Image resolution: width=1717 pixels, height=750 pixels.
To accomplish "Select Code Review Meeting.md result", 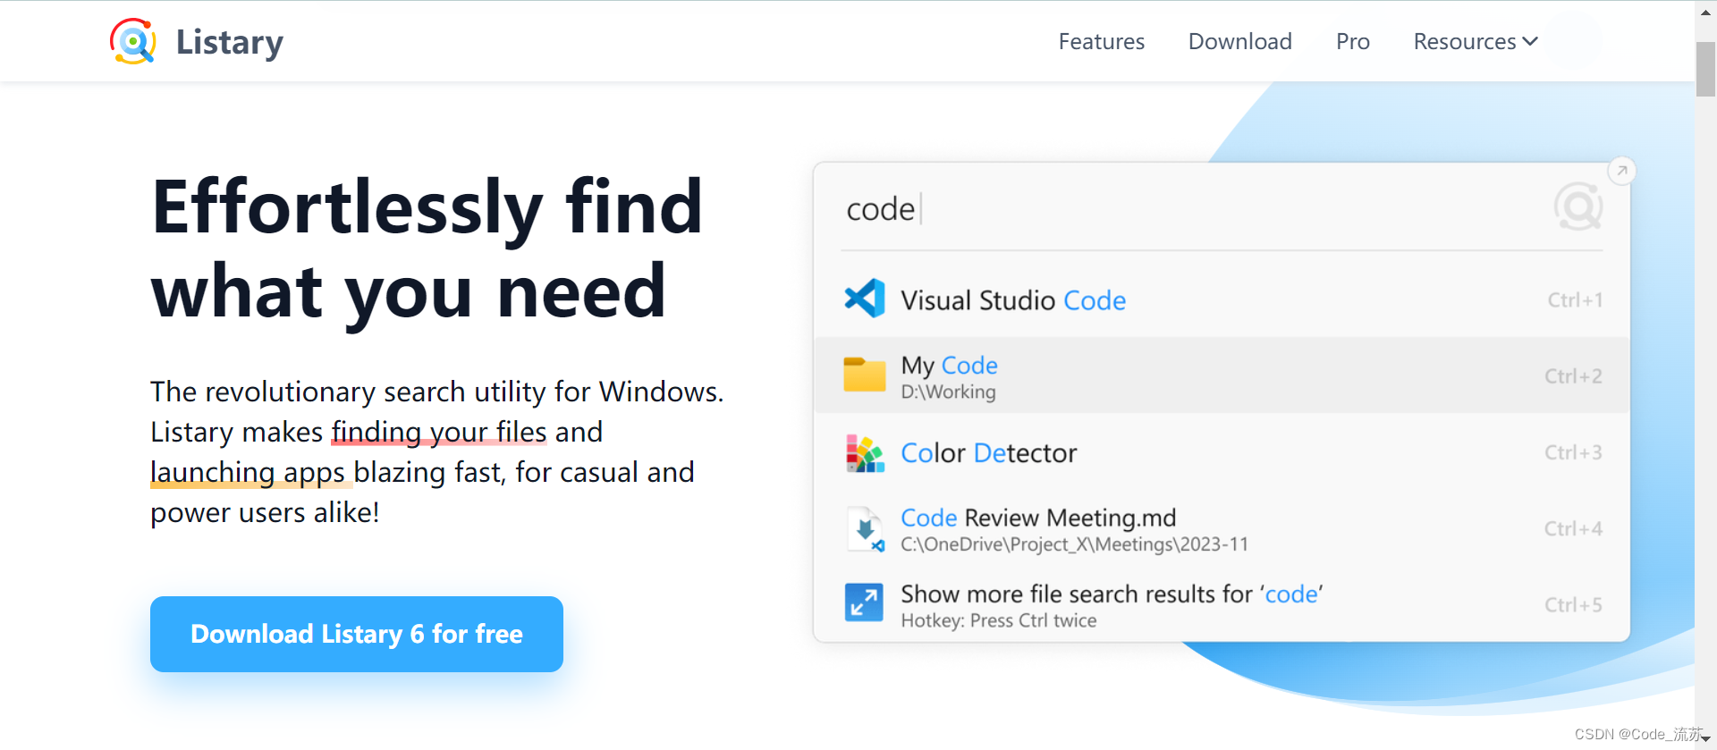I will (1222, 529).
